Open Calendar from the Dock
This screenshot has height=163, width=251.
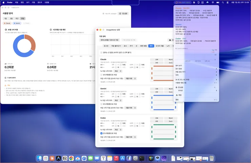click(x=103, y=159)
